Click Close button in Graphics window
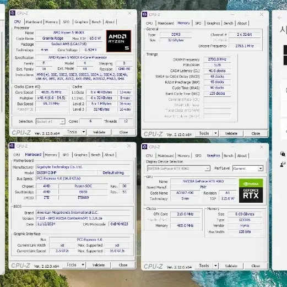The width and height of the screenshot is (287, 287). coord(256,266)
